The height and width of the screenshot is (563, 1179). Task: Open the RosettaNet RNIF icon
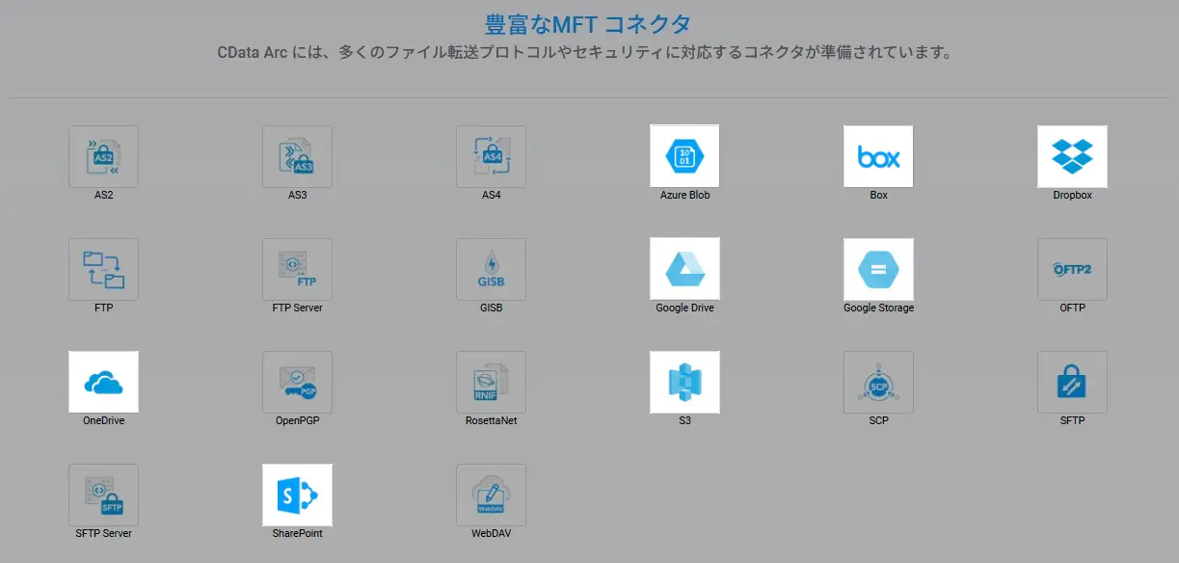pos(491,382)
